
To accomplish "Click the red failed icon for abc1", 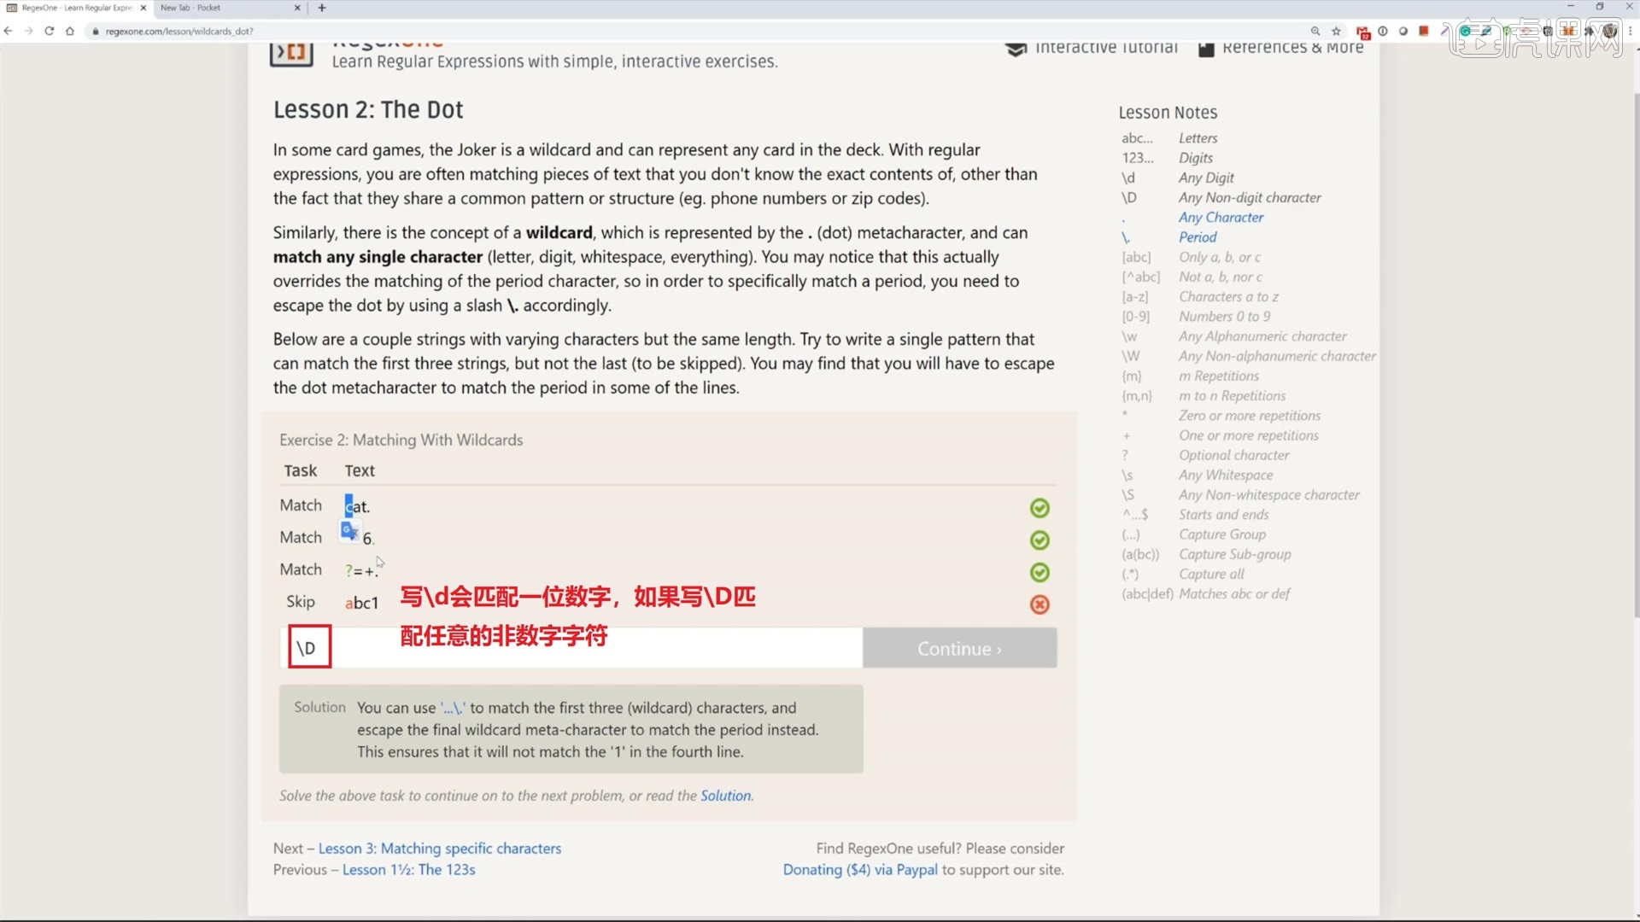I will click(1040, 604).
